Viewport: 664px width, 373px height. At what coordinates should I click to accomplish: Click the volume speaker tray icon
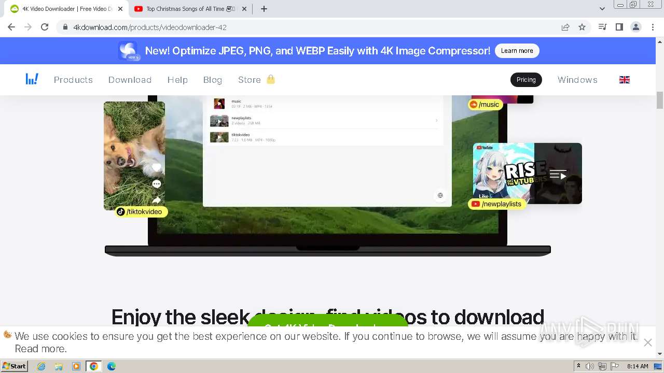[590, 366]
